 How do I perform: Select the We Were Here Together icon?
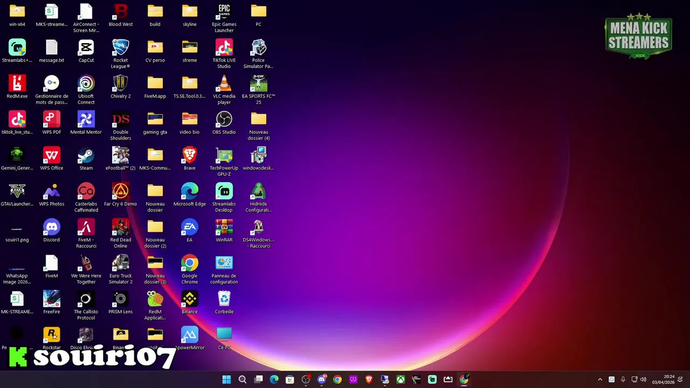86,269
